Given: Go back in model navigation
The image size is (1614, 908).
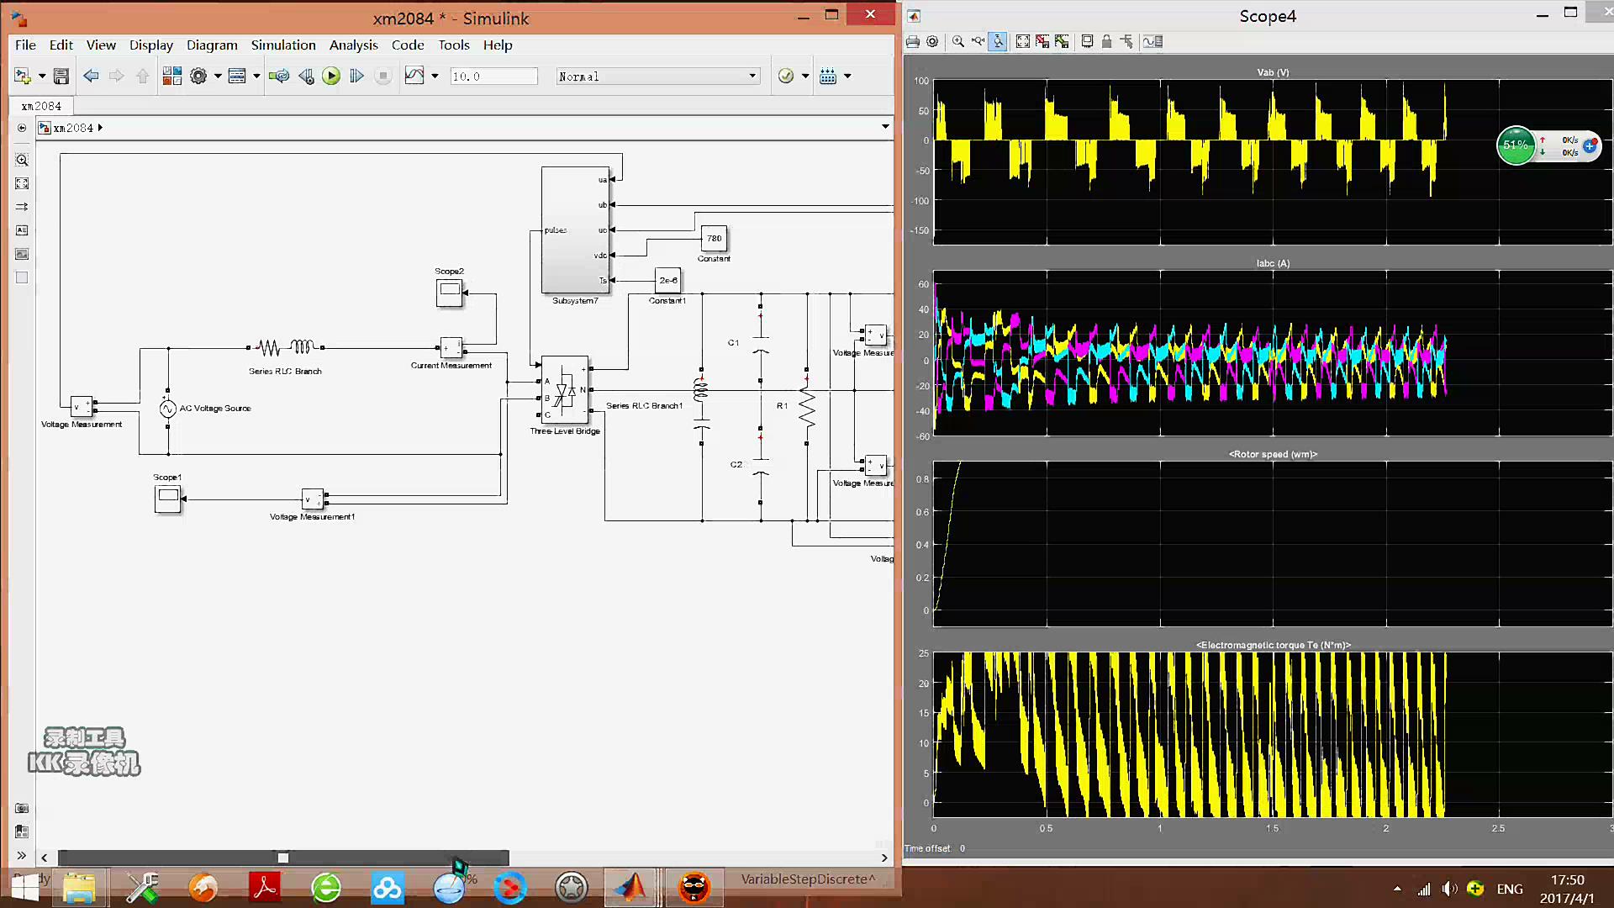Looking at the screenshot, I should point(91,77).
